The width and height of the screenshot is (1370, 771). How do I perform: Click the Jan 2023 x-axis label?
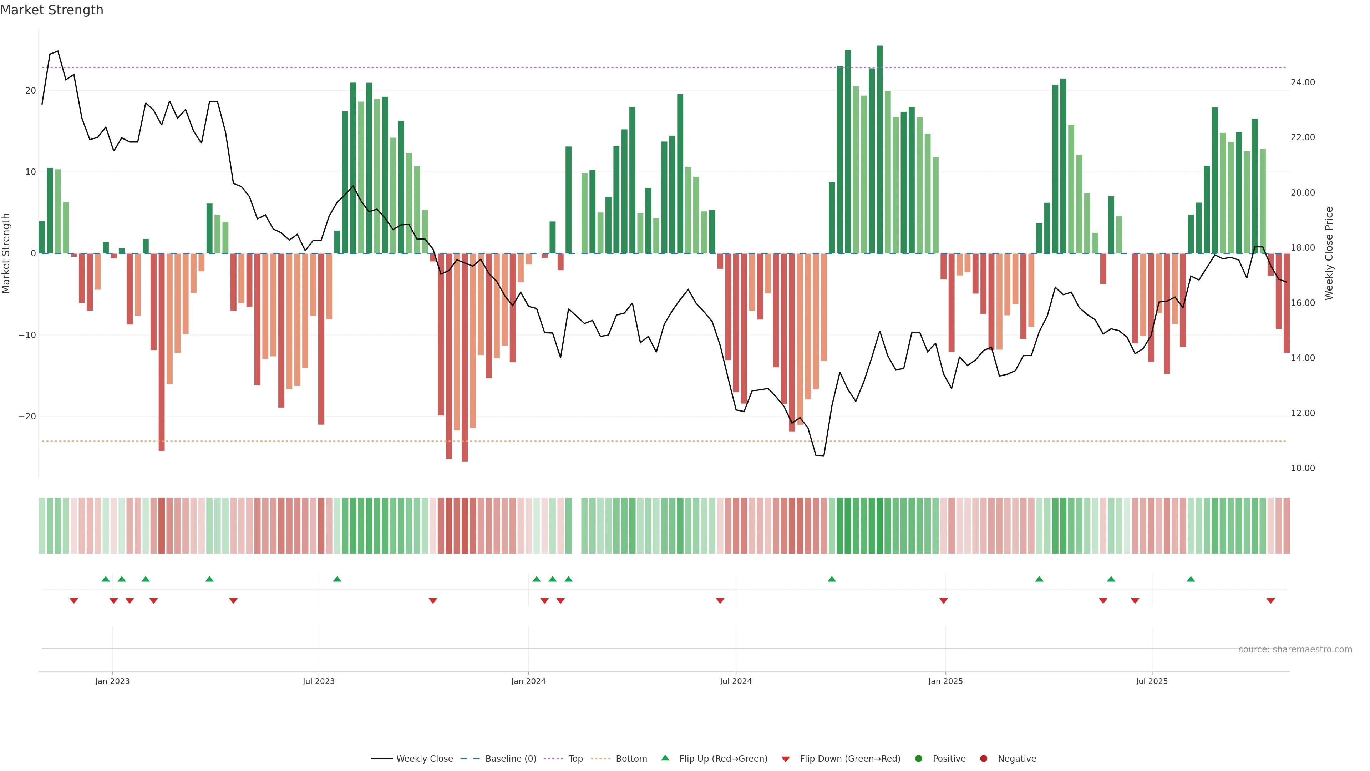pos(112,681)
